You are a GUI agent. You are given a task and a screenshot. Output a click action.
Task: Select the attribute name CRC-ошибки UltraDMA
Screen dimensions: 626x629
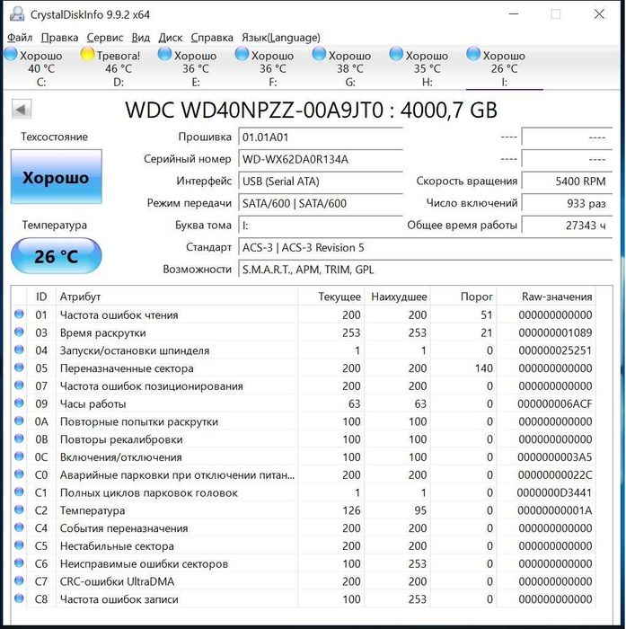(x=117, y=581)
